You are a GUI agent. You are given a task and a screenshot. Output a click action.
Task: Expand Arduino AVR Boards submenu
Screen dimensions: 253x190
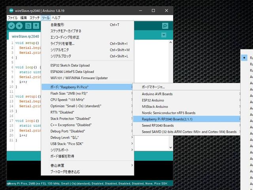pos(187,94)
